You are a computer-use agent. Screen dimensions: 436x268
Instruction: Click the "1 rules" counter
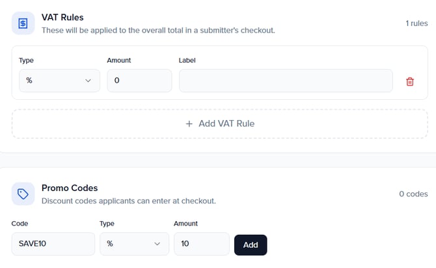click(416, 23)
